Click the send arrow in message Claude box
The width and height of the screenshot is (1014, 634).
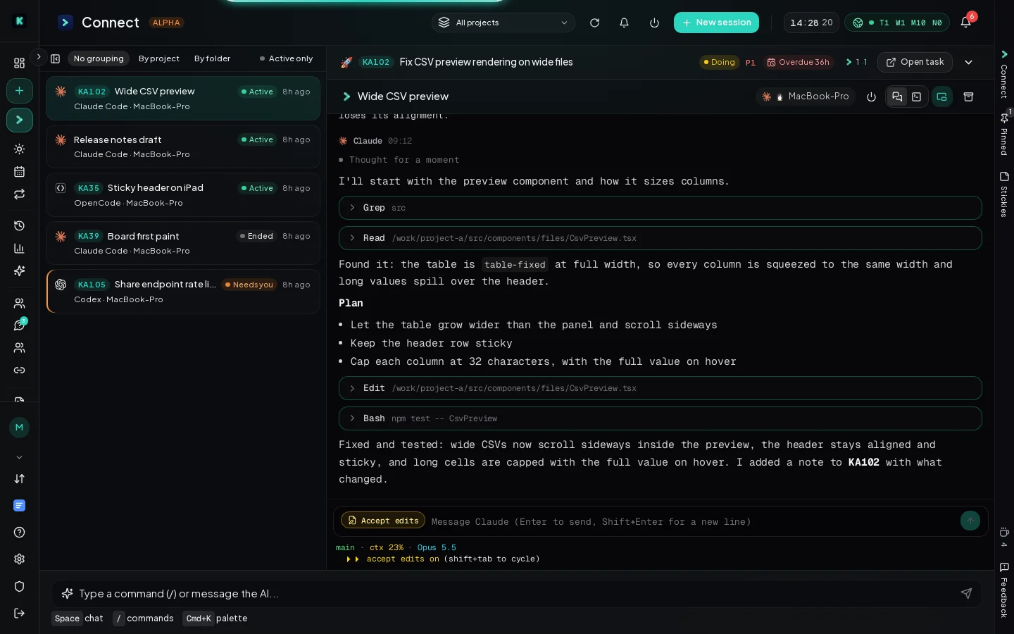tap(970, 521)
